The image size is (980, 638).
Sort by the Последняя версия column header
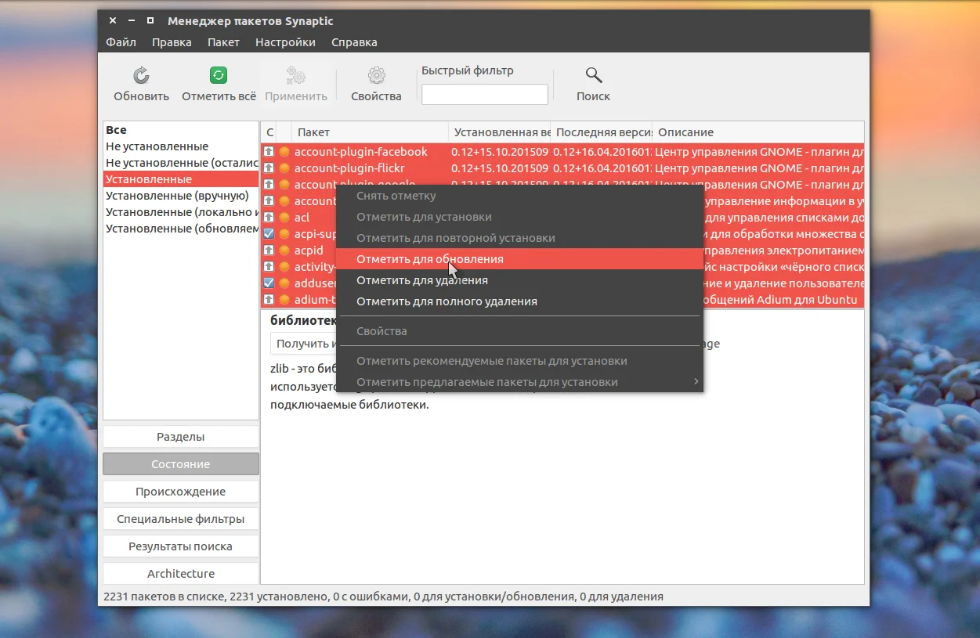click(x=602, y=132)
